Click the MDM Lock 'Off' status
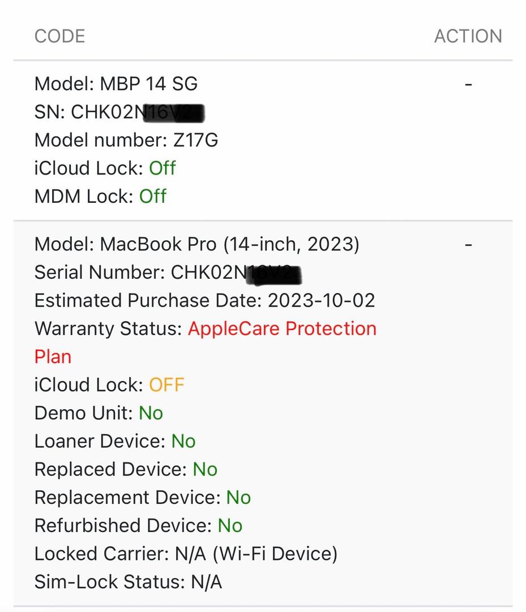Viewport: 526px width, 612px height. pos(153,196)
